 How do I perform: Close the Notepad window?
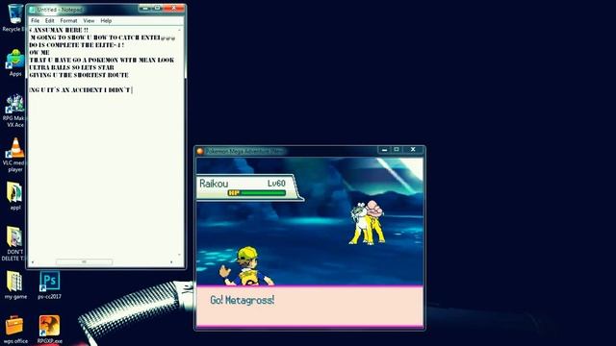coord(173,8)
